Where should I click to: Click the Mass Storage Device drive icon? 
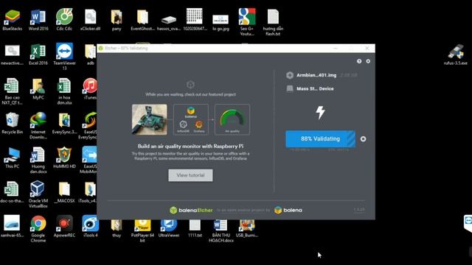pos(290,88)
